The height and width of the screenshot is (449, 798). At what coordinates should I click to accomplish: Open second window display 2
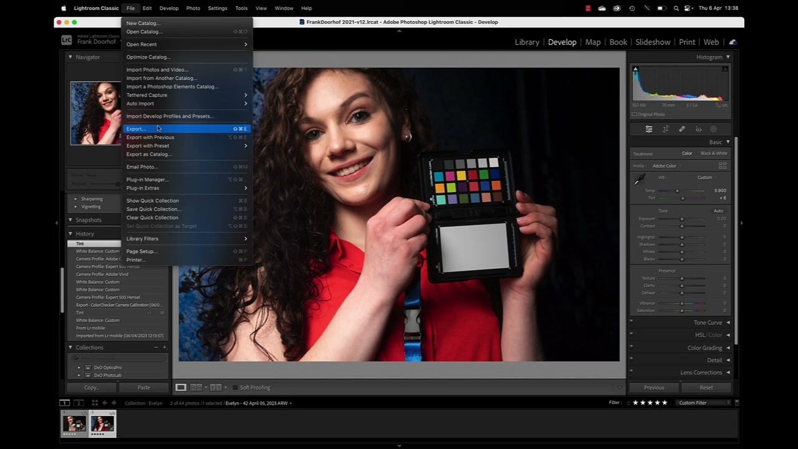[79, 403]
